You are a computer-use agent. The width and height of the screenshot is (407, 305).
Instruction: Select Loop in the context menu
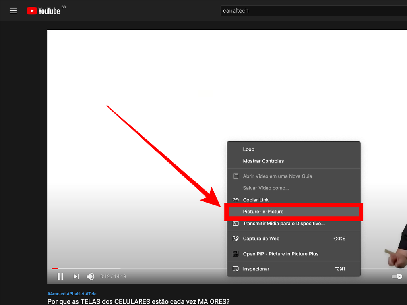point(294,149)
